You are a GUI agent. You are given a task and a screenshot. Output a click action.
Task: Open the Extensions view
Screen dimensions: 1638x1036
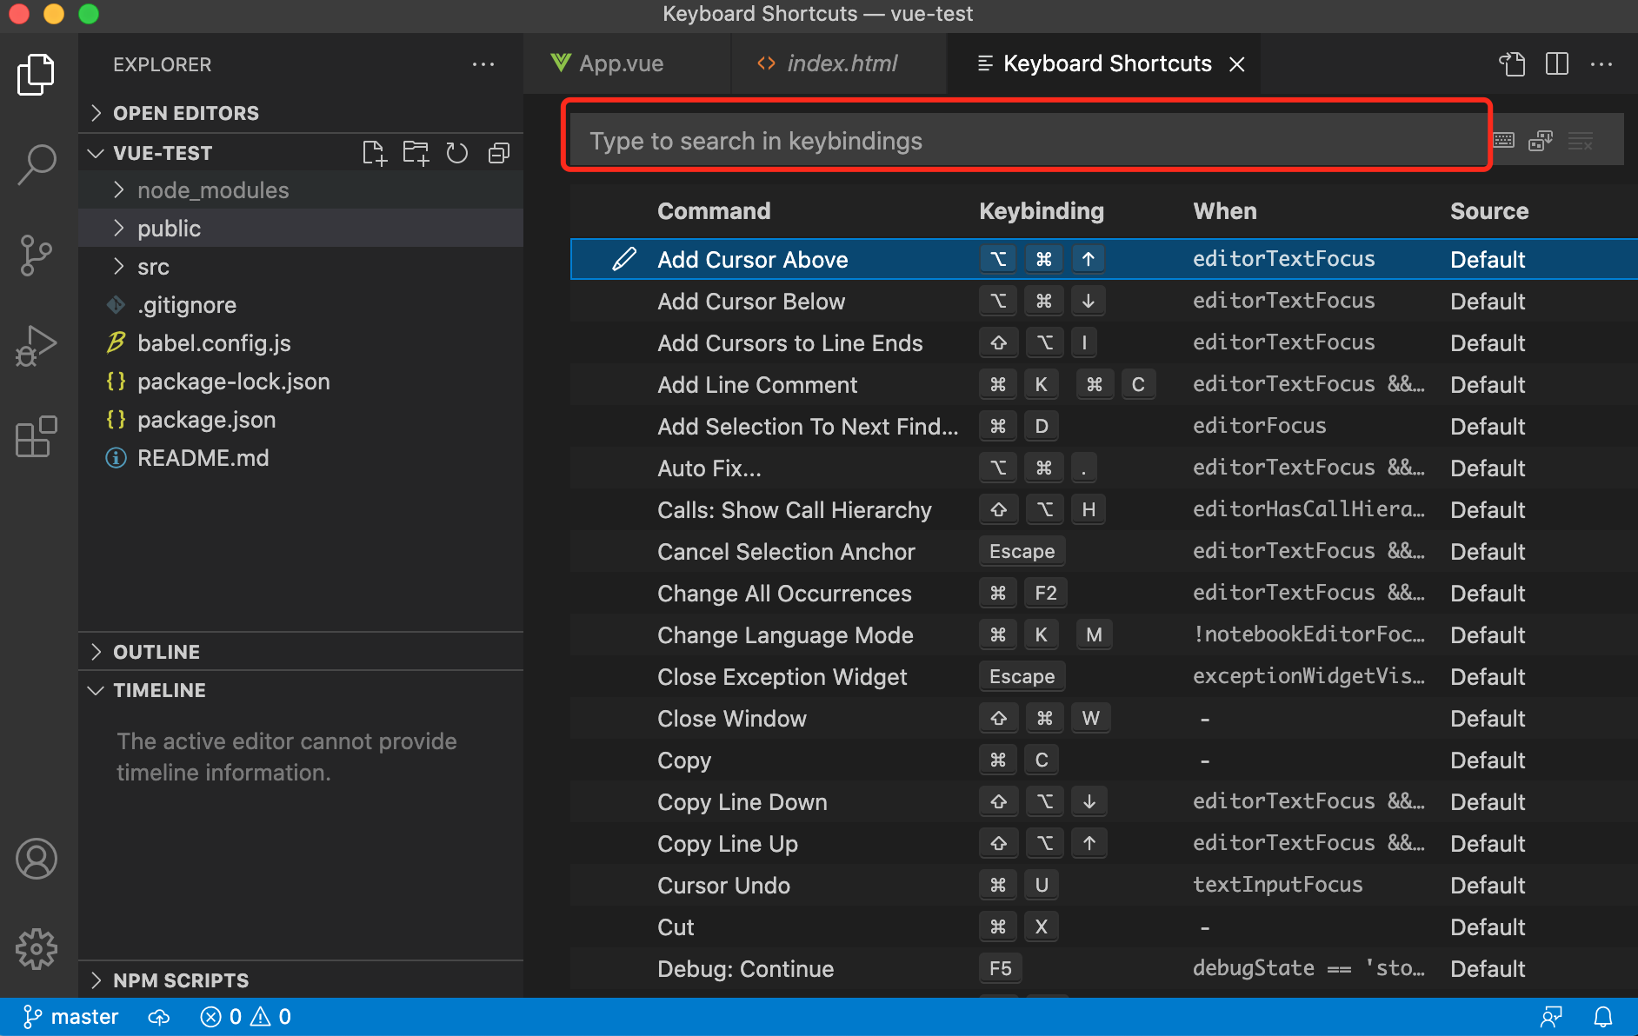tap(37, 436)
